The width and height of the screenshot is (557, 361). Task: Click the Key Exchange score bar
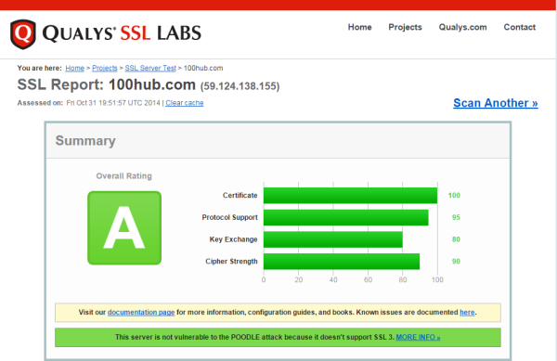click(x=333, y=239)
